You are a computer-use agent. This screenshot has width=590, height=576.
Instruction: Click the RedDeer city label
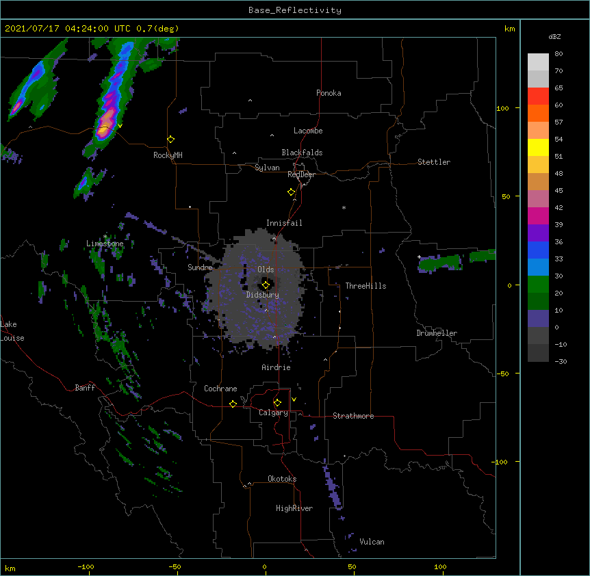(x=301, y=174)
